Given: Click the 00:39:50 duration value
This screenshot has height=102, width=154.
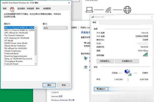Looking at the screenshot, I should click(144, 47).
